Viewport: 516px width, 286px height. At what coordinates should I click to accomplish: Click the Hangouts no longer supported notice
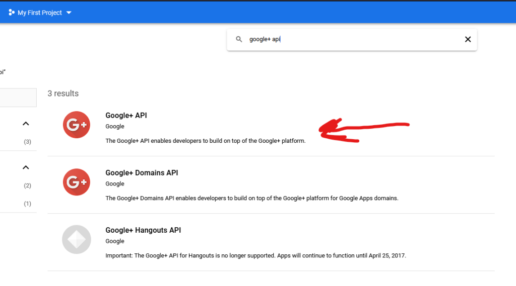point(255,255)
